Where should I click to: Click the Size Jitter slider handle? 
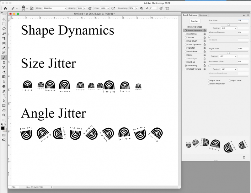click(229, 24)
